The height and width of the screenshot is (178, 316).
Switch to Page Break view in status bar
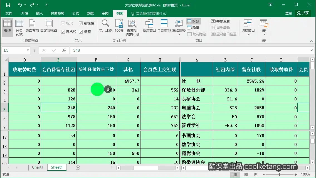click(x=256, y=175)
